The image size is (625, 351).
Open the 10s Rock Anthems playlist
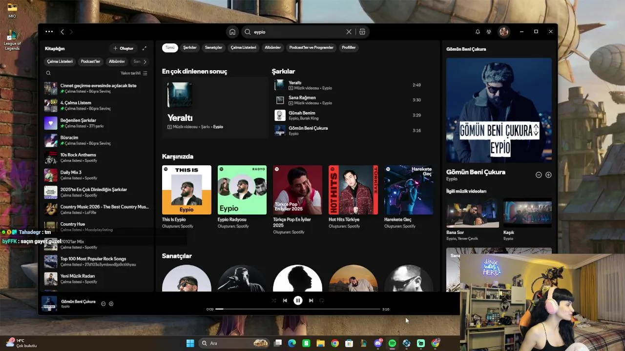coord(97,157)
